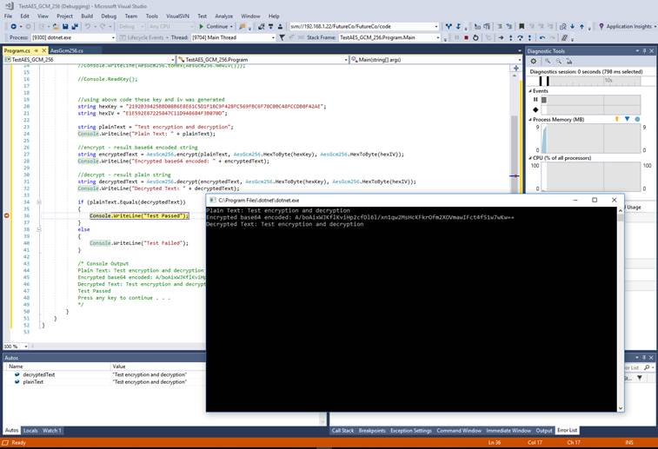The image size is (658, 449).
Task: Click the Save All toolbar icon
Action: pyautogui.click(x=75, y=26)
